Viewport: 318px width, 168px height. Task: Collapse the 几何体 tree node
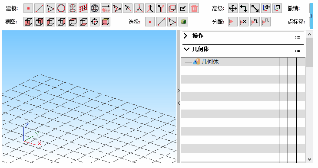tap(189, 62)
